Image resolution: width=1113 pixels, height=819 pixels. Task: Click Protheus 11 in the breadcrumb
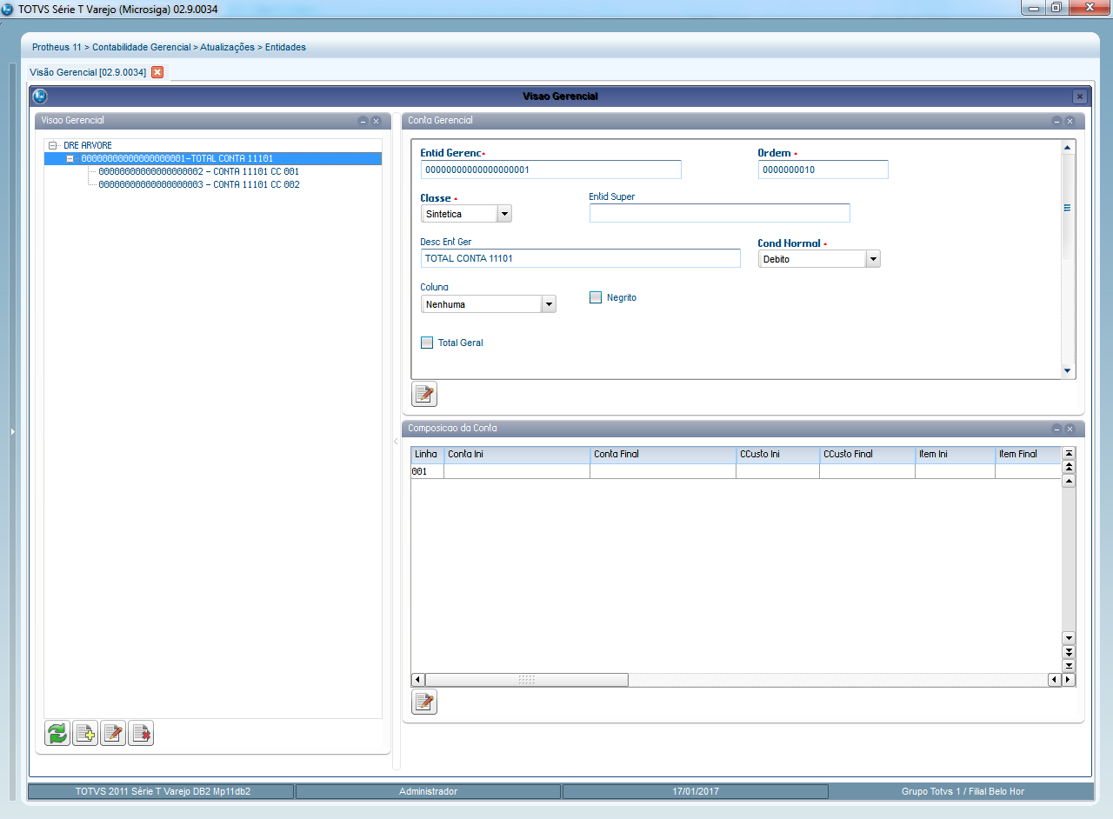[x=57, y=47]
